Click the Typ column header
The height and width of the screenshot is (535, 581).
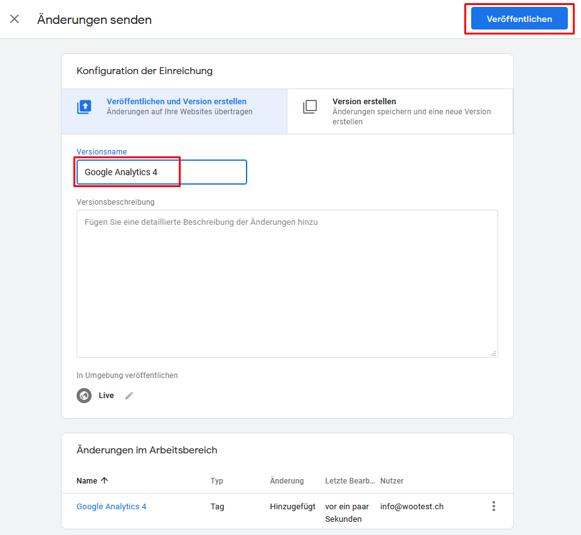[x=216, y=481]
